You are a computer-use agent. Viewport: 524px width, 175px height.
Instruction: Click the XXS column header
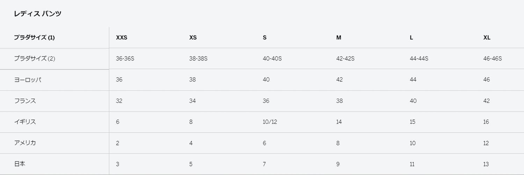pyautogui.click(x=122, y=38)
